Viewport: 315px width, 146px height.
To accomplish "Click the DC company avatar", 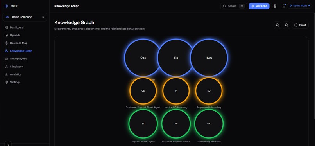I will 7,17.
